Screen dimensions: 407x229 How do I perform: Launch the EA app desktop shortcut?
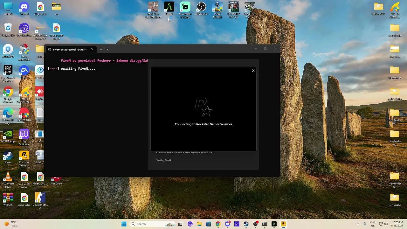click(24, 73)
